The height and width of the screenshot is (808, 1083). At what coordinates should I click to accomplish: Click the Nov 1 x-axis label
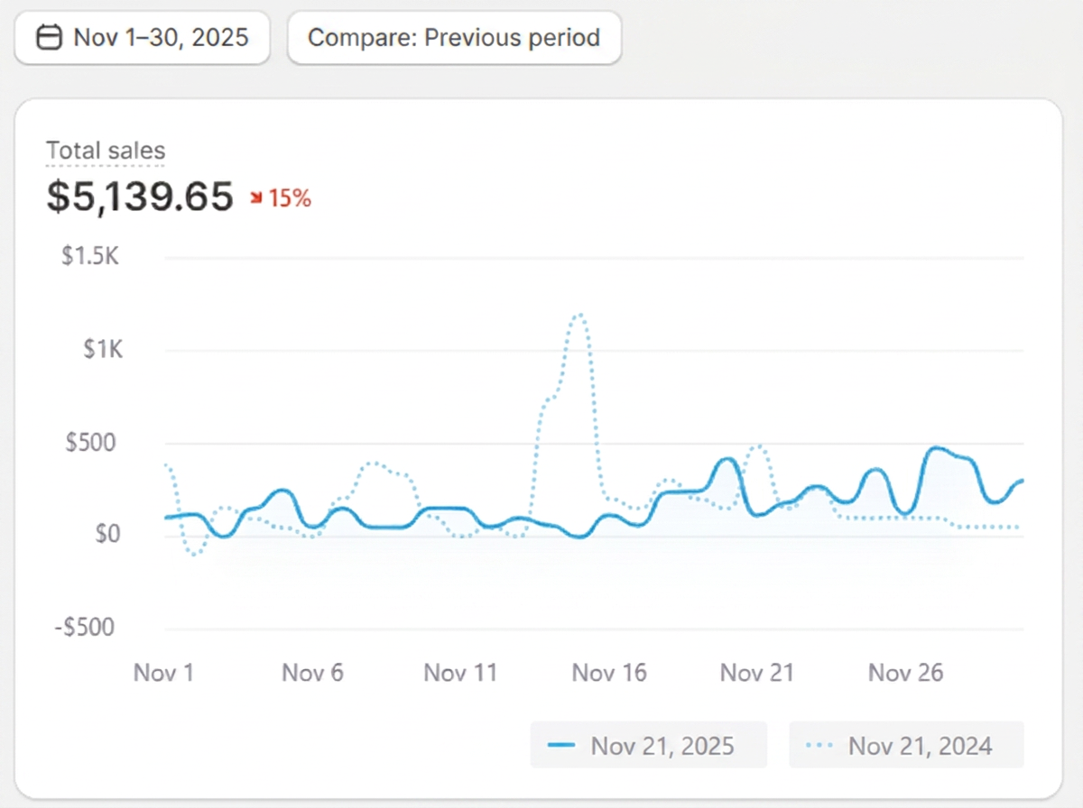pyautogui.click(x=164, y=673)
